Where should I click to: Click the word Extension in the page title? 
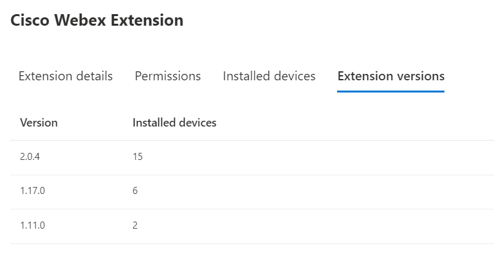point(147,20)
